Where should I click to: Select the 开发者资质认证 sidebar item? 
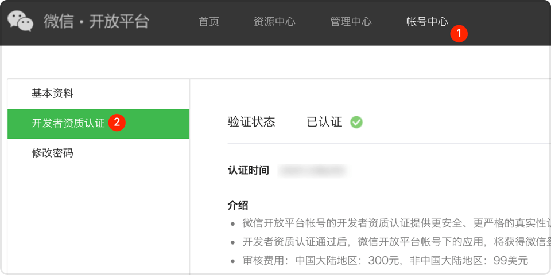pos(68,123)
